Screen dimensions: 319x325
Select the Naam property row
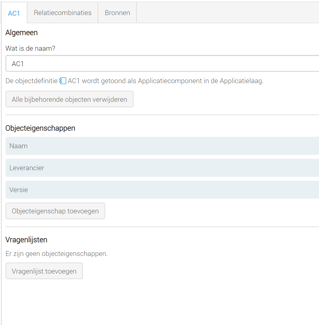[162, 146]
